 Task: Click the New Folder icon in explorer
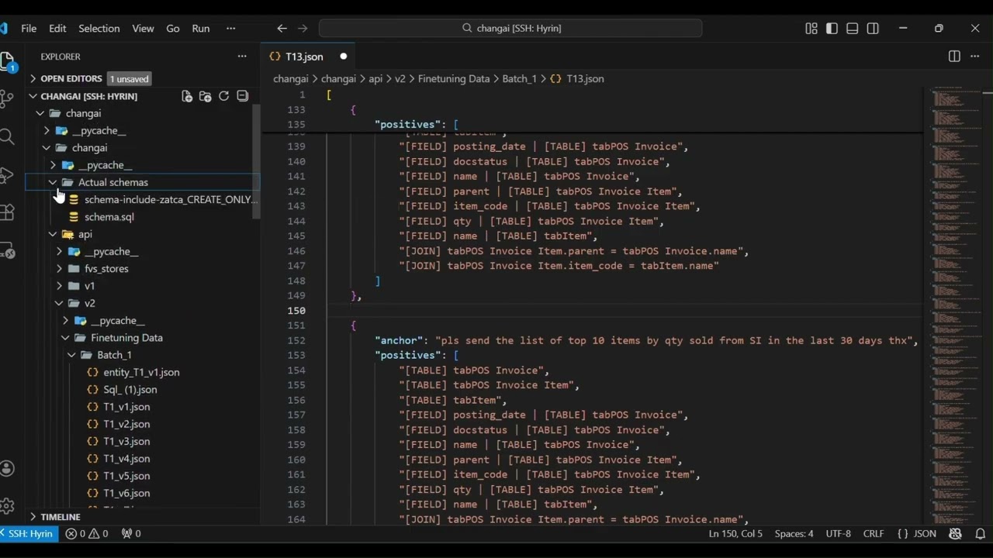205,96
